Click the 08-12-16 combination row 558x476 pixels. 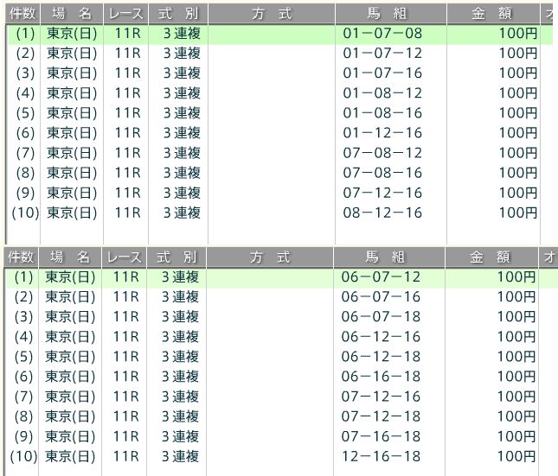[382, 213]
